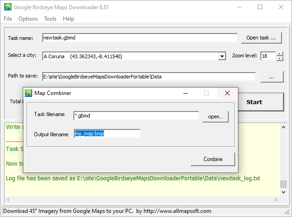
Task: Expand the Select a city dropdown
Action: pos(222,56)
